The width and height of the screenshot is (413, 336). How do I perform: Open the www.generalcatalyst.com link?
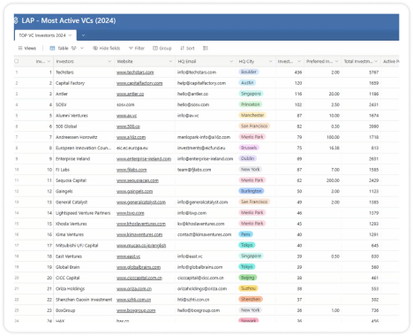pos(141,202)
